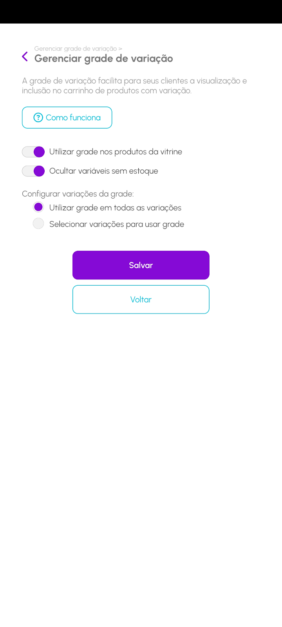Tap the '>' separator in the breadcrumb
This screenshot has height=627, width=282.
point(120,49)
